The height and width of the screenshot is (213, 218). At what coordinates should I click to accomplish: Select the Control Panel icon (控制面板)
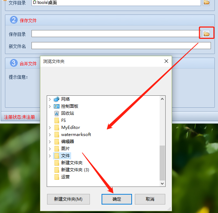pyautogui.click(x=57, y=106)
